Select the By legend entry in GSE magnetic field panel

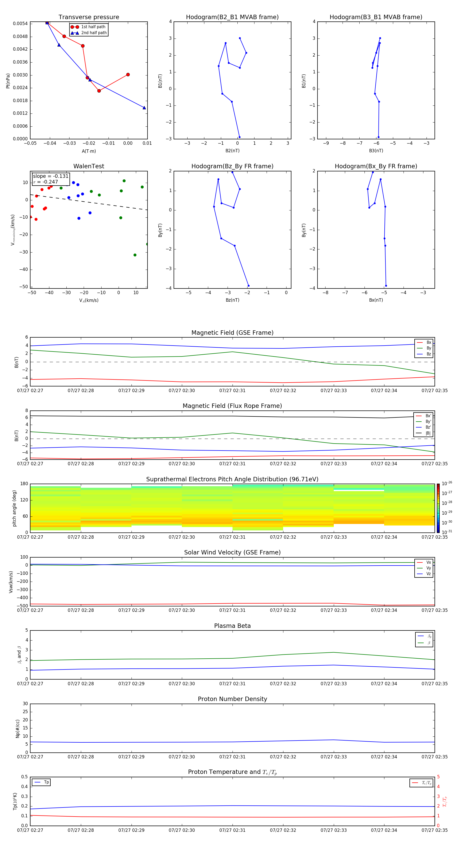tap(424, 348)
